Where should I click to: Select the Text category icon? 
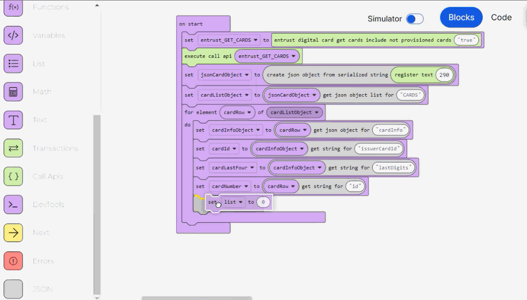click(13, 120)
